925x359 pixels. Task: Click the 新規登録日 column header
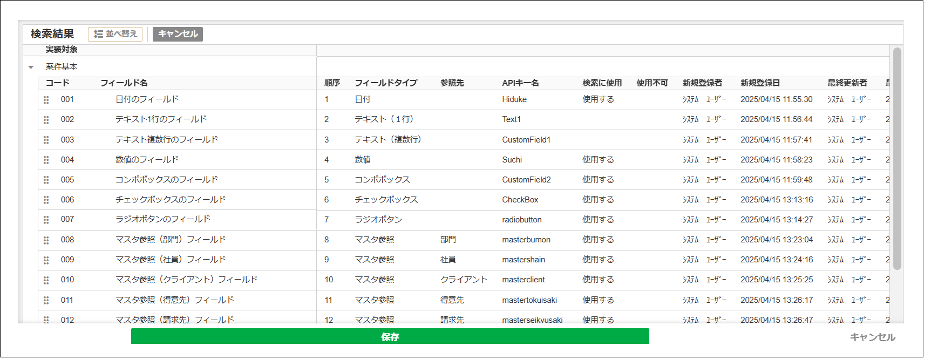(760, 83)
